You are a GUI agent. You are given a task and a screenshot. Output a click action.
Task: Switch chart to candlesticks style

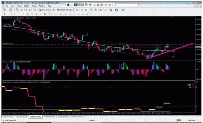(82, 10)
